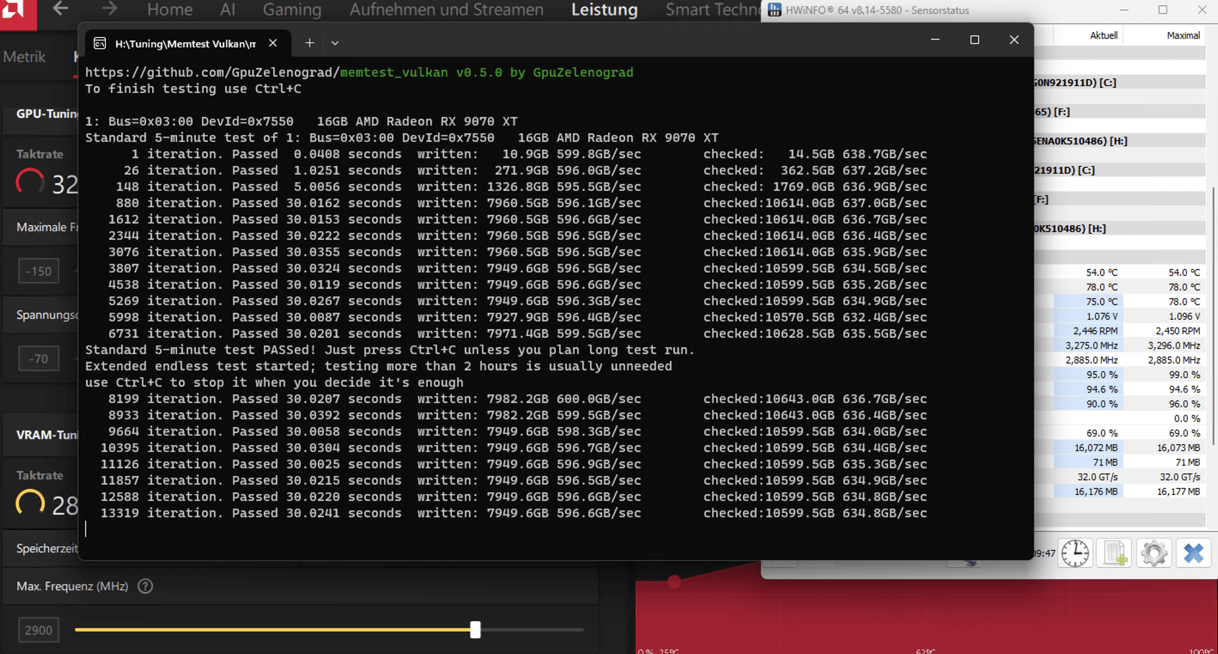1218x654 pixels.
Task: Click the 13319 iteration line in terminal
Action: pyautogui.click(x=514, y=513)
